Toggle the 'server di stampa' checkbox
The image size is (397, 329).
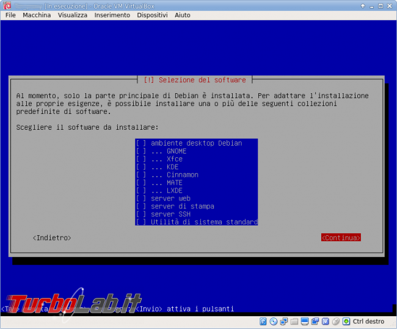coord(141,207)
